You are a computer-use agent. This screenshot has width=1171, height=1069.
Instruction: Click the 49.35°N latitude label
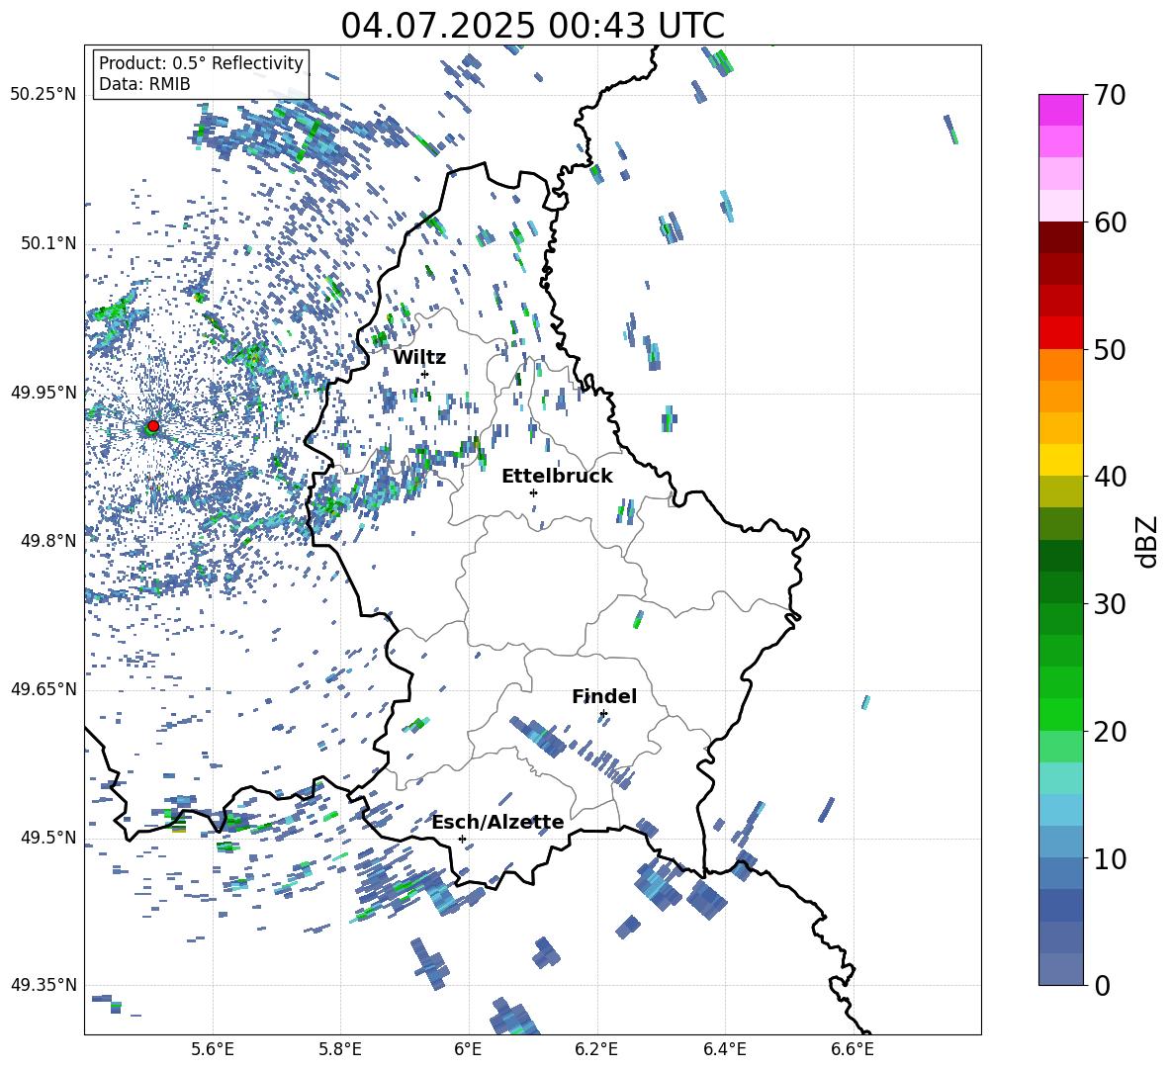point(44,985)
